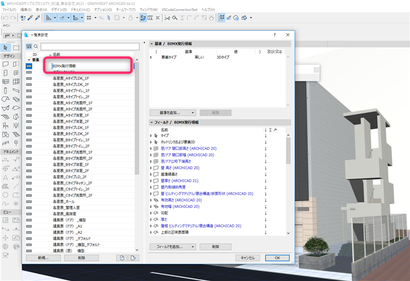Click the 新規... button
Screen dimensions: 410x281
pyautogui.click(x=43, y=258)
